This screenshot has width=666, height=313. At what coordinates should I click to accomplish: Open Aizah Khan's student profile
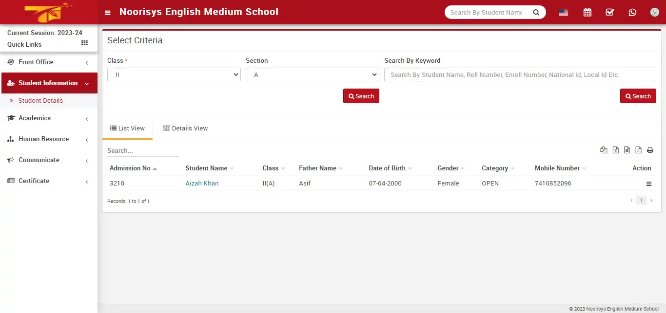tap(202, 183)
